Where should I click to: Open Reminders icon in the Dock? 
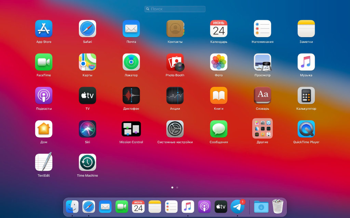[x=171, y=207]
